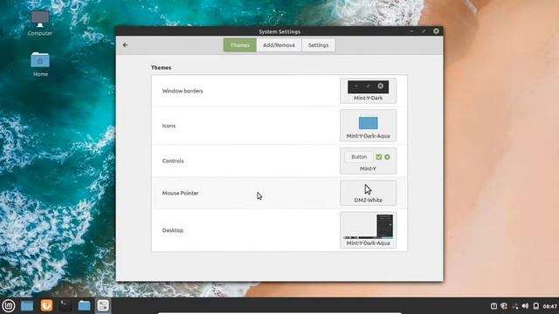Open Desktop theme chooser Mint-Y-Dark-Aqua

point(368,230)
